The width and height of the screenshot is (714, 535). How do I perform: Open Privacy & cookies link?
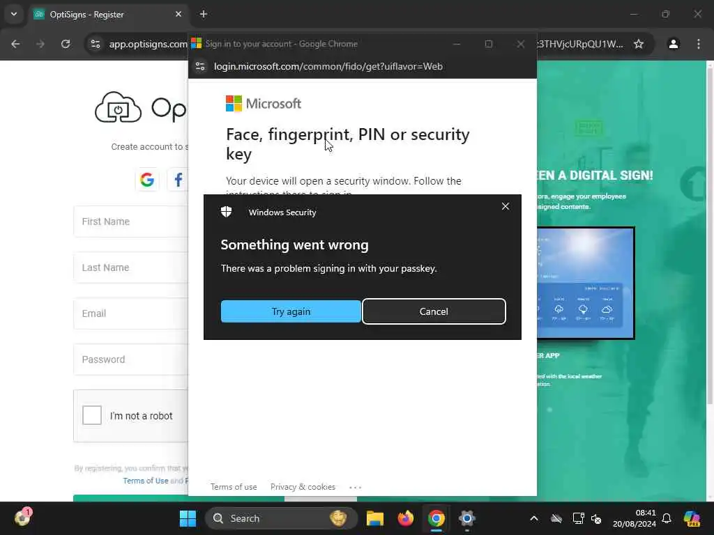tap(303, 487)
